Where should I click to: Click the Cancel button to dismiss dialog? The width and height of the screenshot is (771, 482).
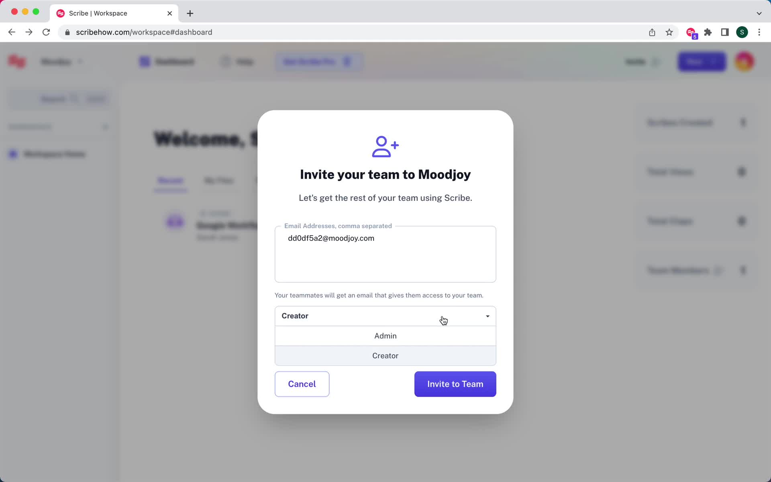click(x=302, y=384)
